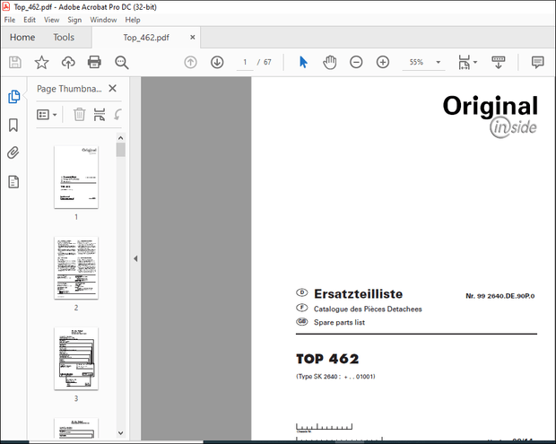Click the 'Original inside' logo

(x=490, y=116)
